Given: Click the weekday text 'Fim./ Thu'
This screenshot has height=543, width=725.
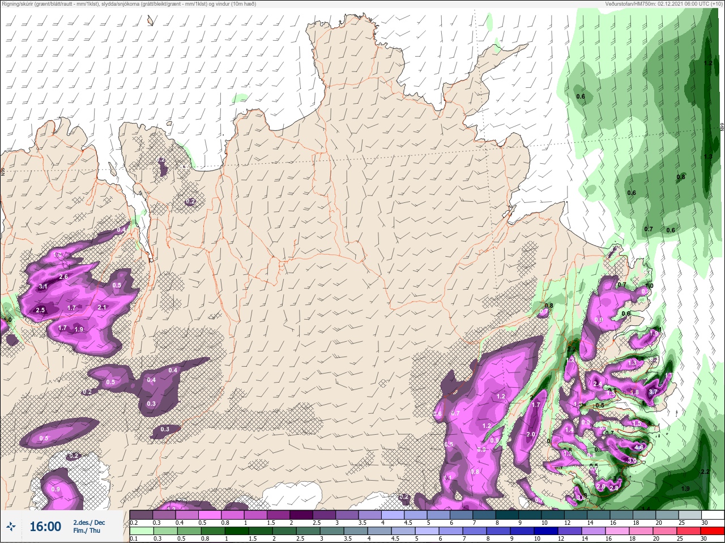Looking at the screenshot, I should click(87, 531).
